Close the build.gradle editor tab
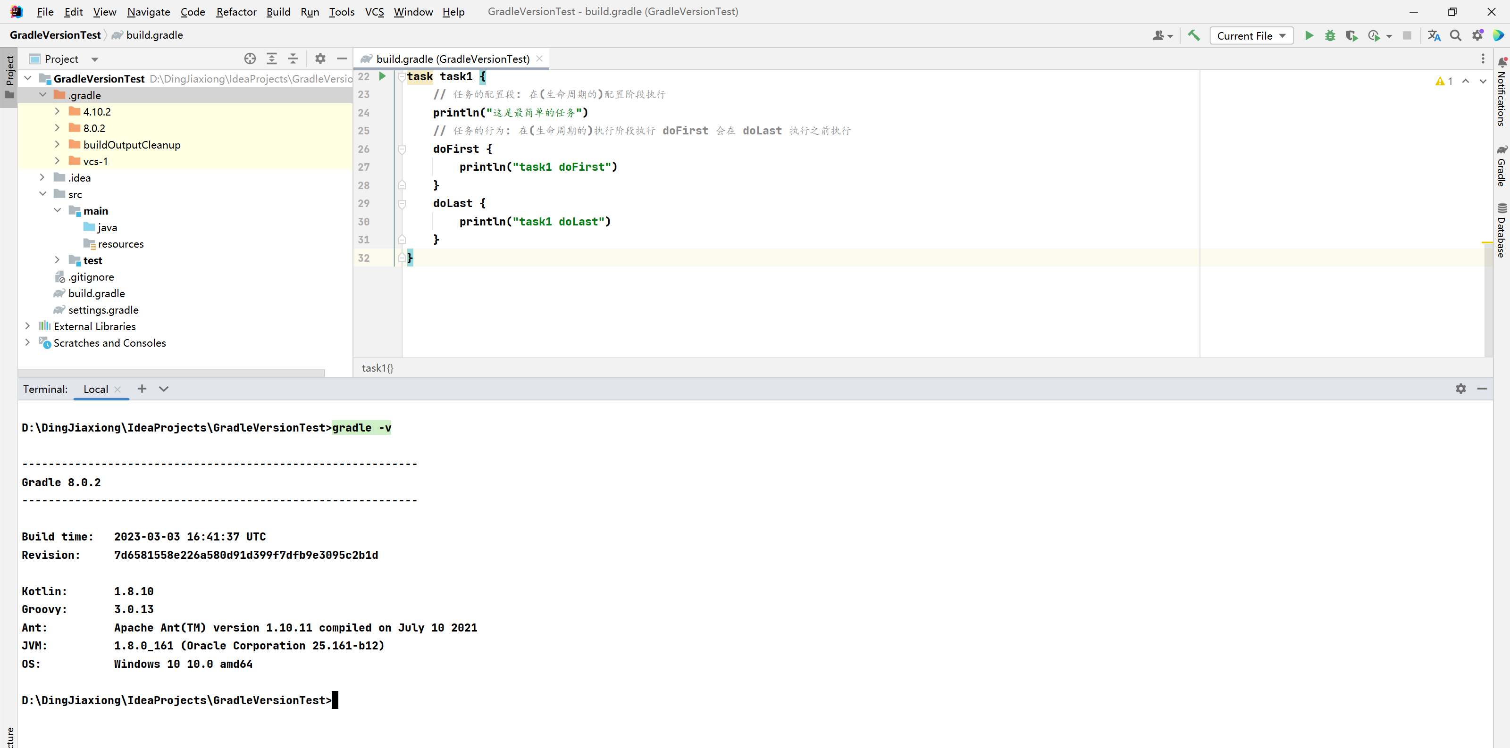1510x748 pixels. point(539,58)
